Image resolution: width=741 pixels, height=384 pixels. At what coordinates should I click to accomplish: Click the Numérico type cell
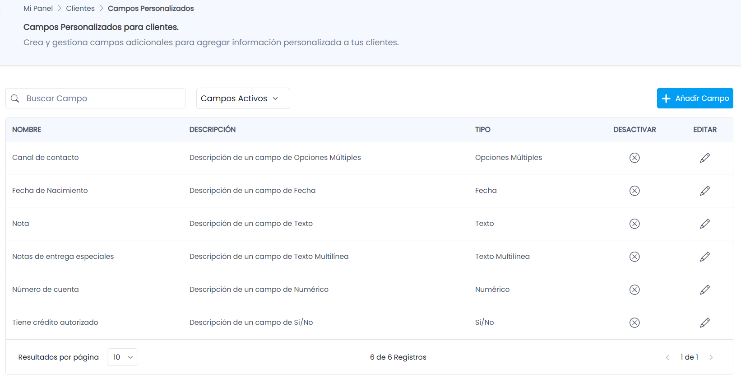click(x=492, y=290)
